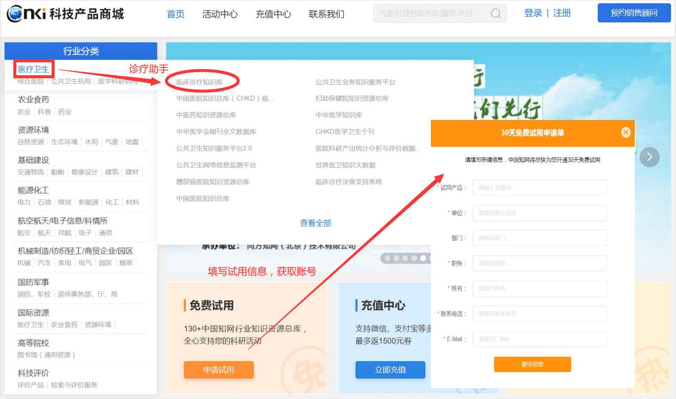
Task: Open 临床诊疗决策支持系统 link
Action: tap(349, 182)
